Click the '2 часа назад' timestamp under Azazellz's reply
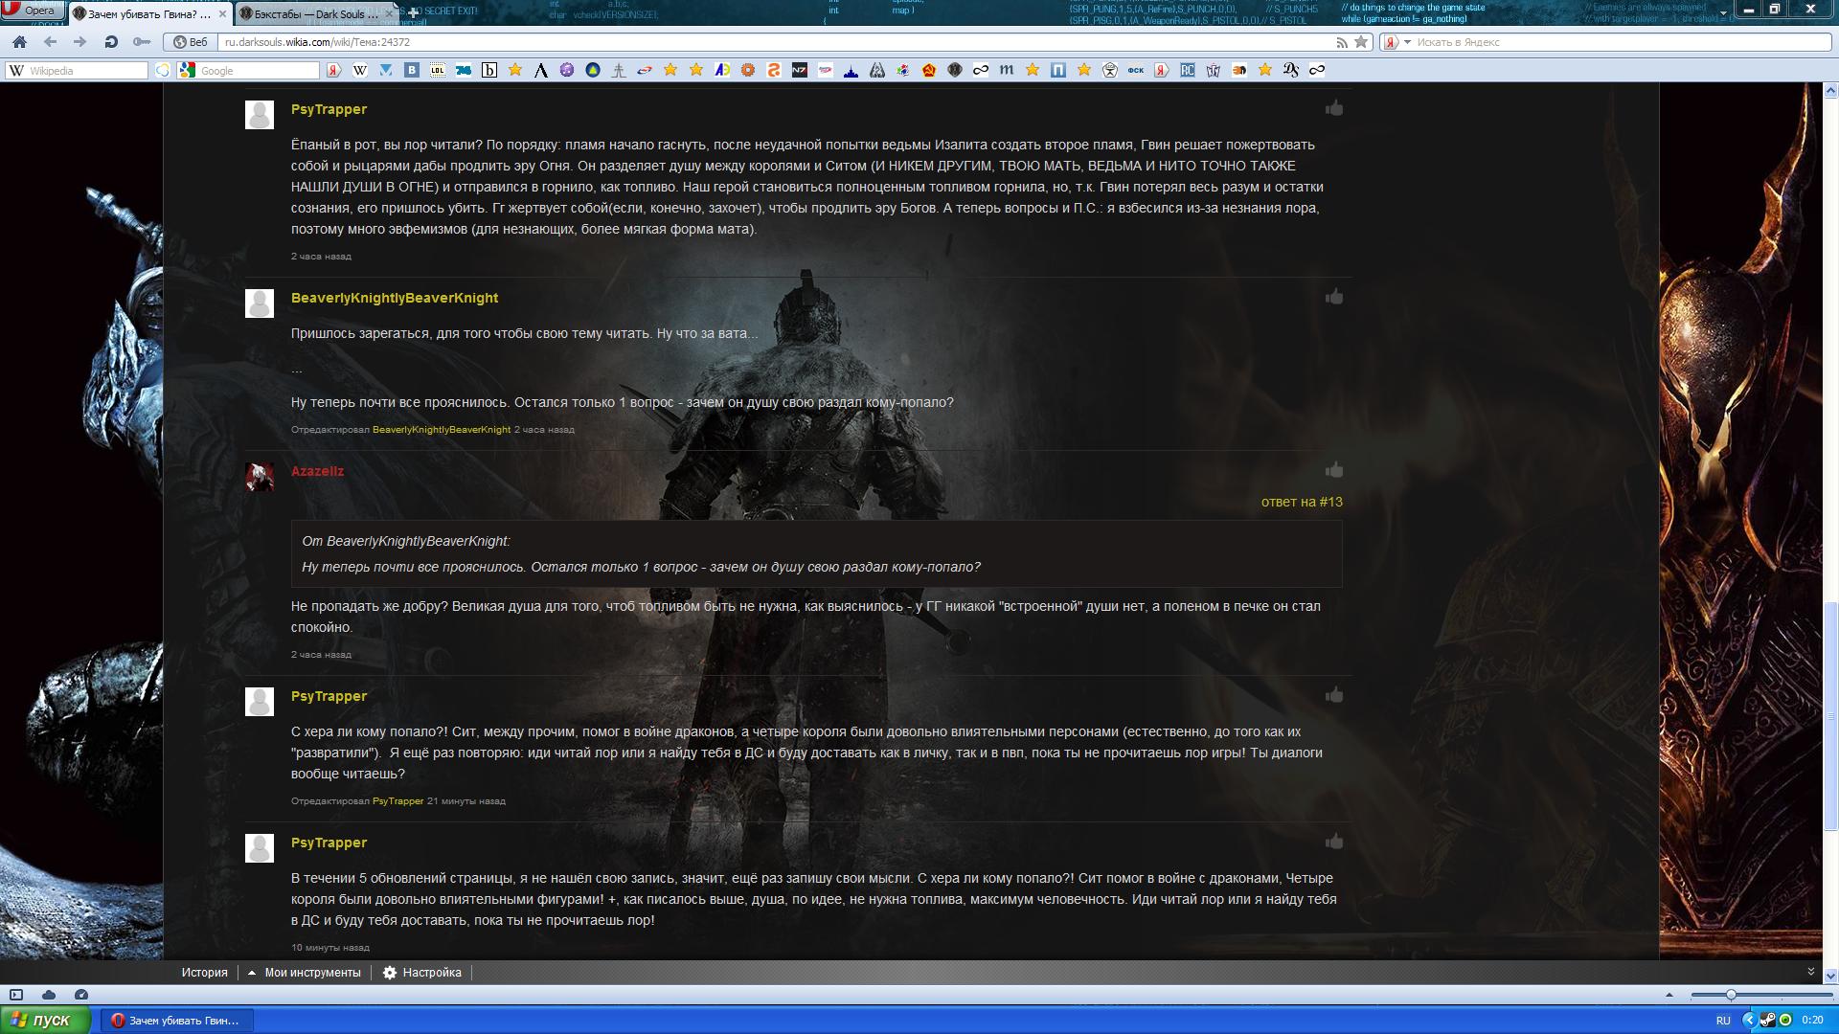This screenshot has width=1839, height=1034. pos(321,655)
